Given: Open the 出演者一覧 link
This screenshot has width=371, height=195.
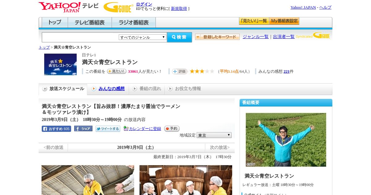Looking at the screenshot, I should (x=284, y=37).
